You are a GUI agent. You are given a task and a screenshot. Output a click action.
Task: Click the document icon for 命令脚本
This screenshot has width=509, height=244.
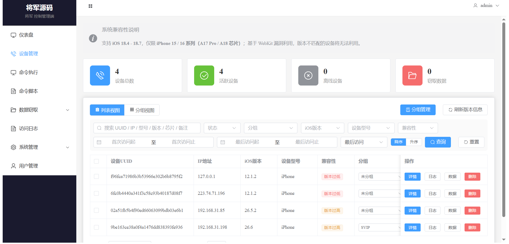click(13, 91)
